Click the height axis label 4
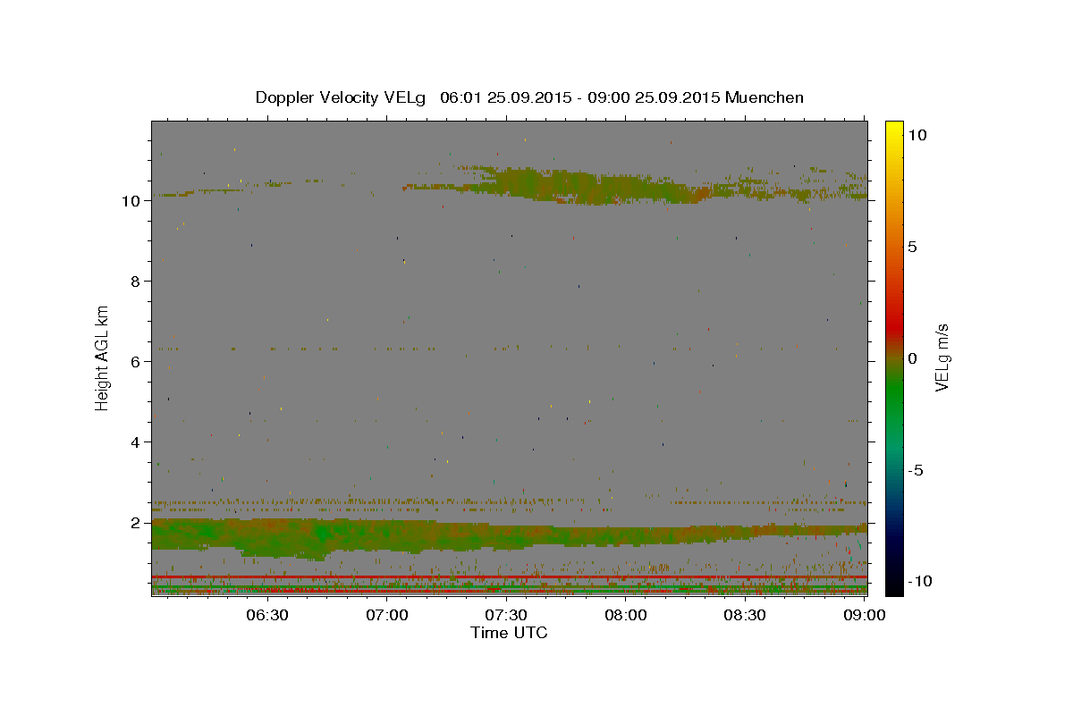The image size is (1073, 715). pos(137,442)
